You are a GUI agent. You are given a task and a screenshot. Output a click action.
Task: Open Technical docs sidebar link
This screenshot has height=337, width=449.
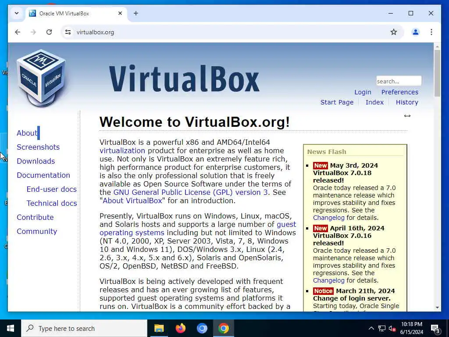[x=52, y=203]
